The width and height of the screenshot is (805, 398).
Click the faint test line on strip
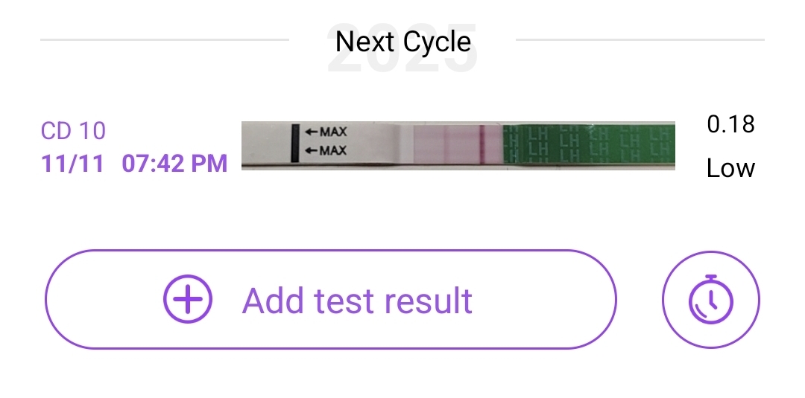(x=447, y=144)
